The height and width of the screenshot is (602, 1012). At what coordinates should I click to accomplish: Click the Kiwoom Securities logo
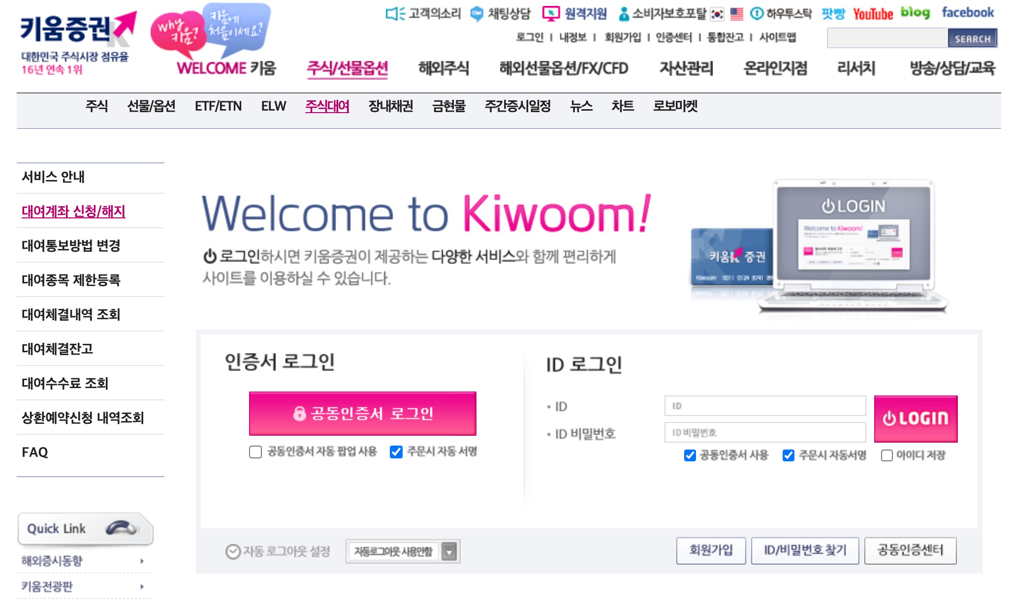[x=78, y=30]
